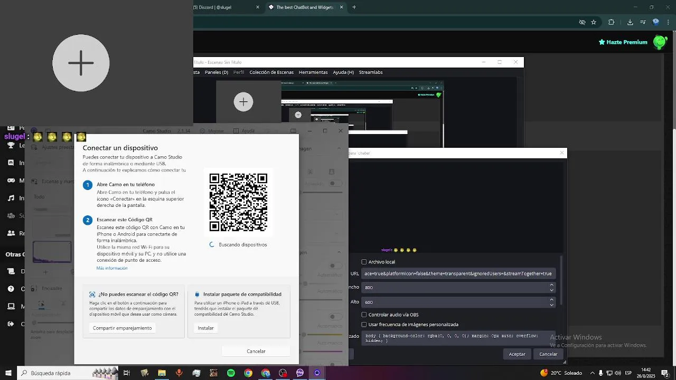This screenshot has height=380, width=676.
Task: Click Chrome profile avatar
Action: 656,22
